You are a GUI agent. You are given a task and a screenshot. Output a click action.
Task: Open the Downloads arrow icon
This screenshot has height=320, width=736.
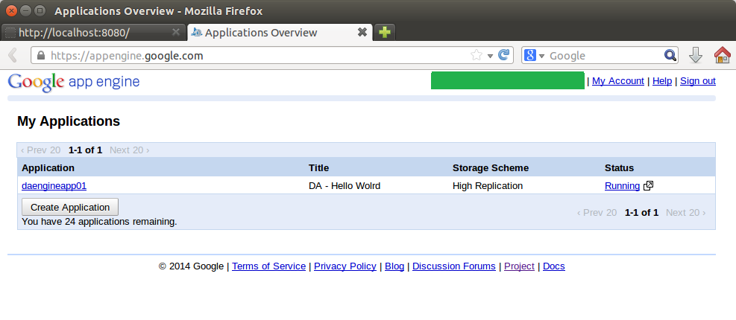(x=695, y=56)
